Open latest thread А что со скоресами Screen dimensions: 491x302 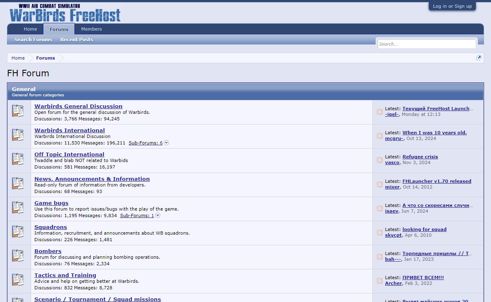coord(437,205)
